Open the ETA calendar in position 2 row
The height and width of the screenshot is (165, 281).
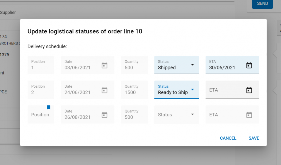249,90
